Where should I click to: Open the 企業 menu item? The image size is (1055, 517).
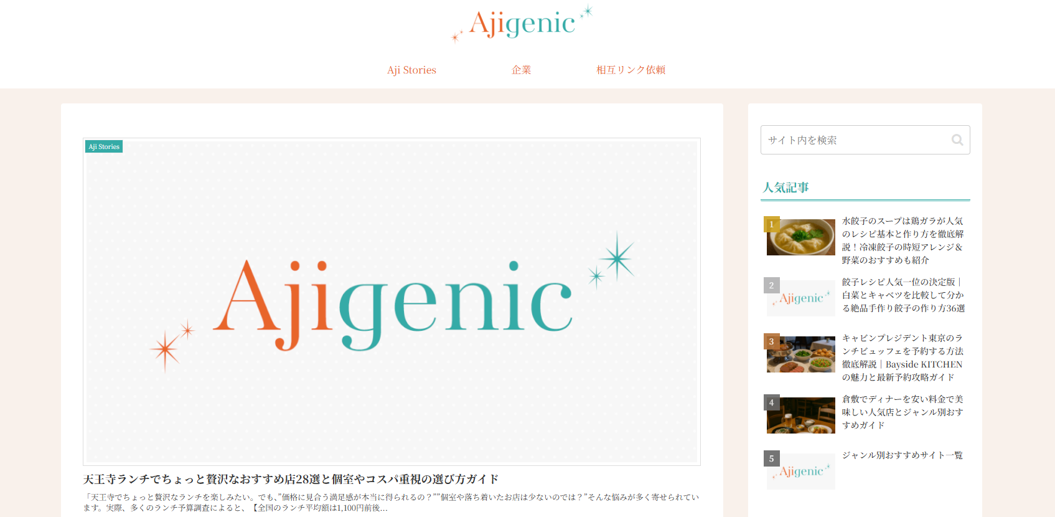click(522, 70)
